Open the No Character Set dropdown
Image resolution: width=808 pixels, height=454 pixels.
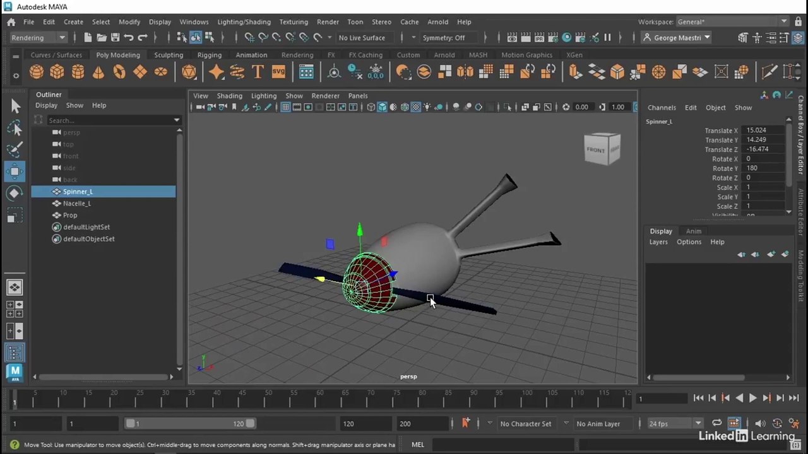click(x=526, y=424)
